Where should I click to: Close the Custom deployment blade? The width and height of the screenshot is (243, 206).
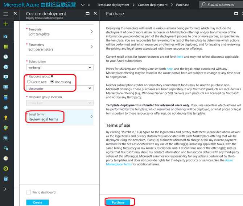pyautogui.click(x=95, y=13)
